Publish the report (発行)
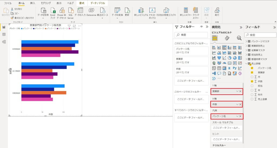Image resolution: width=277 pixels, height=148 pixels. (x=217, y=12)
